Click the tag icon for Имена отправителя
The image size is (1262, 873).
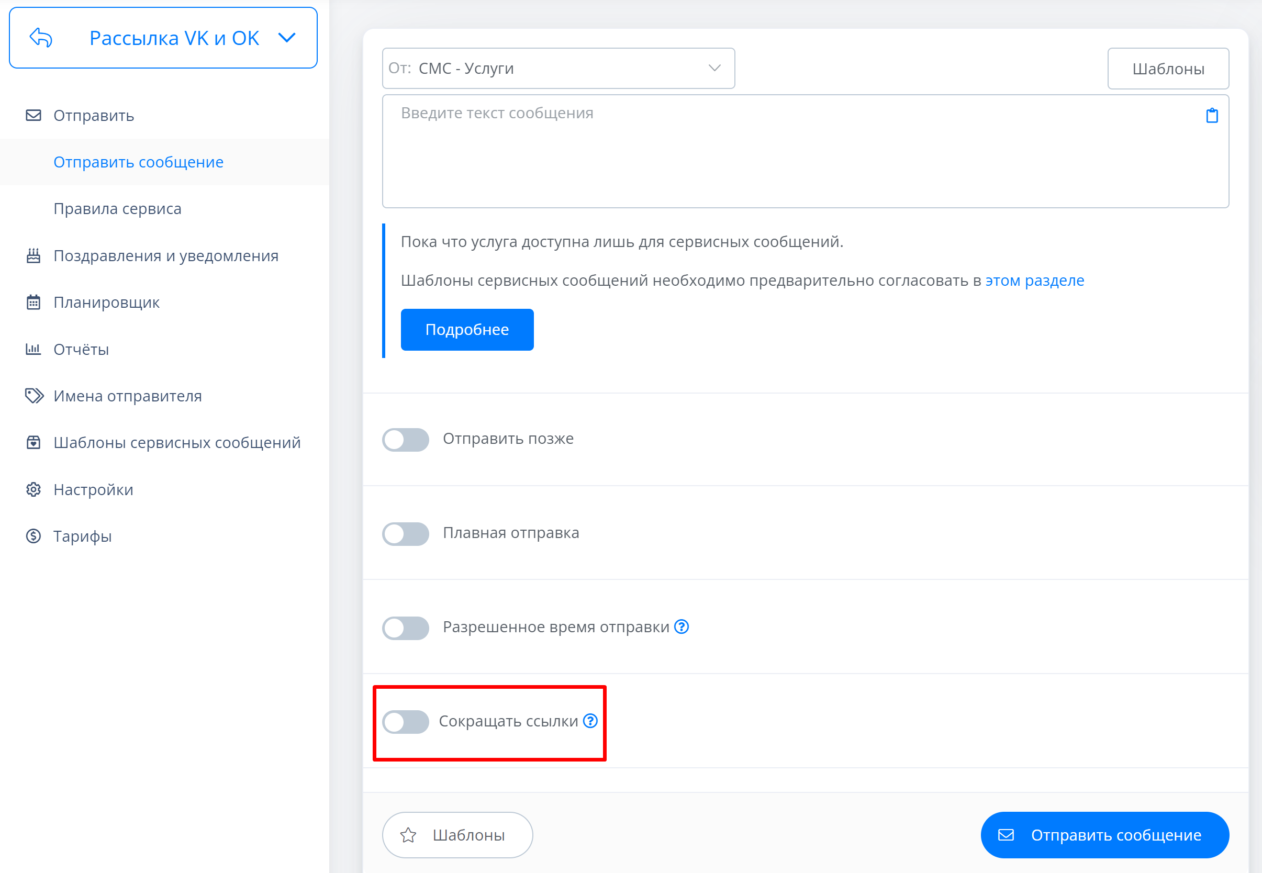point(34,396)
